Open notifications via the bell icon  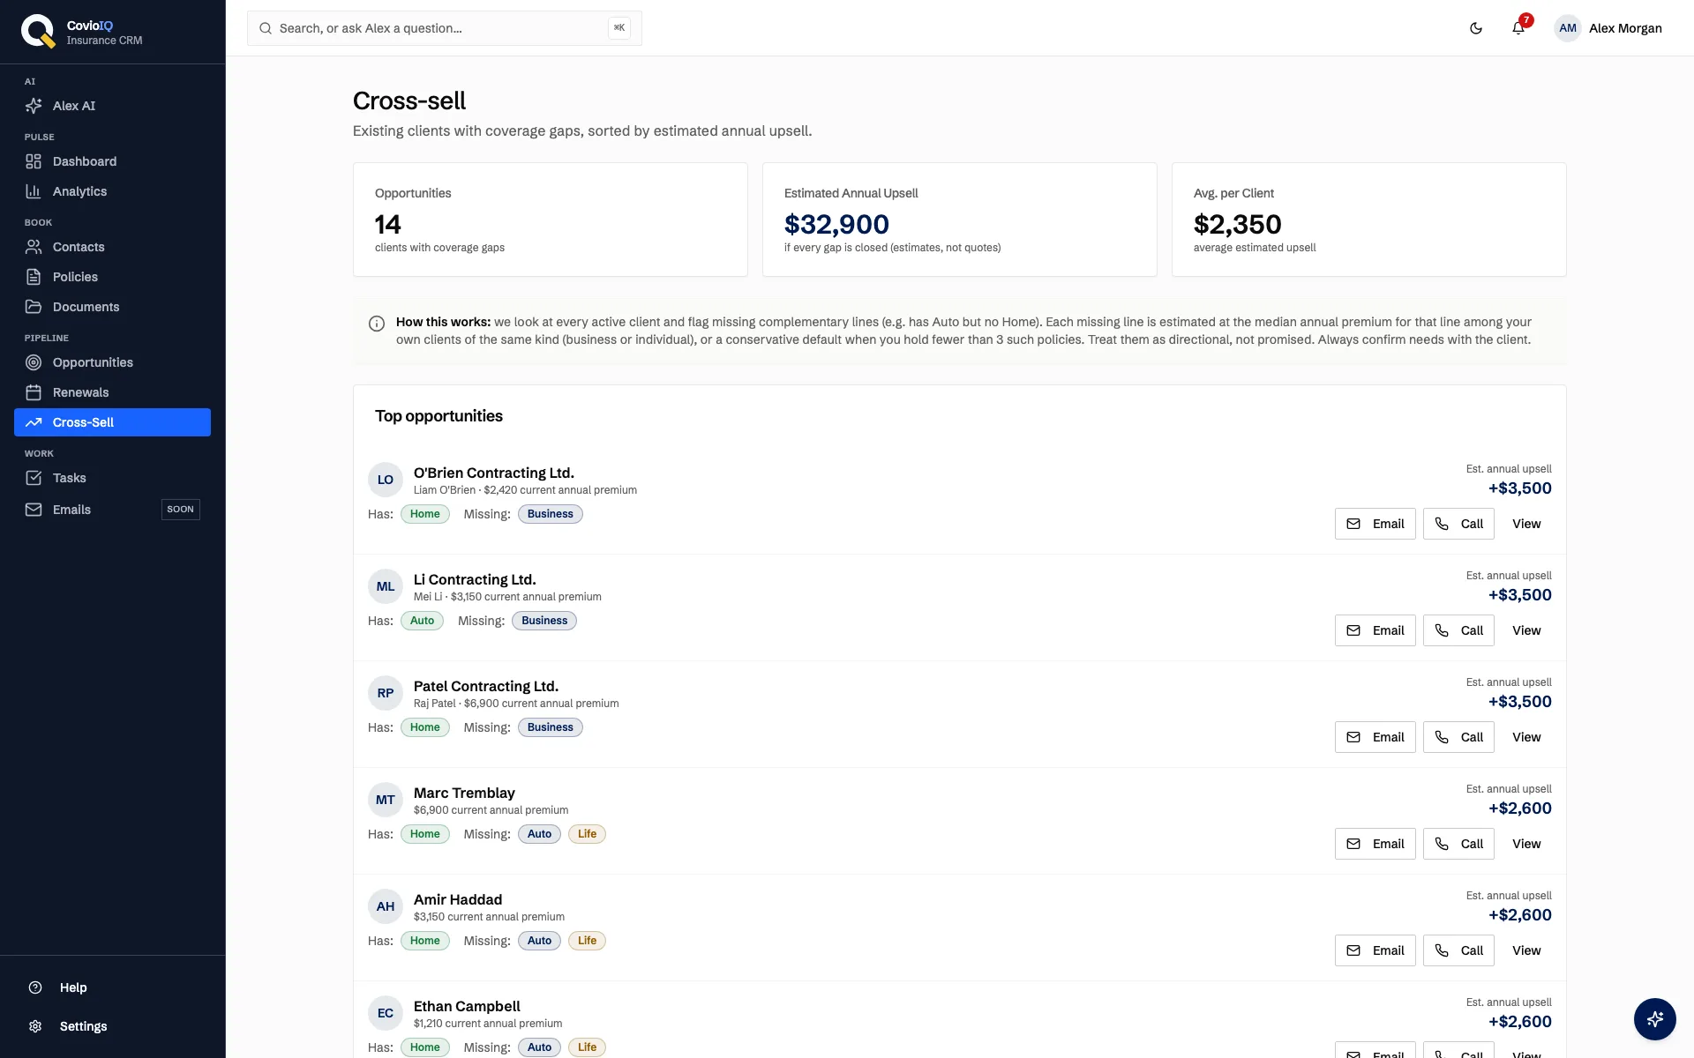coord(1518,28)
